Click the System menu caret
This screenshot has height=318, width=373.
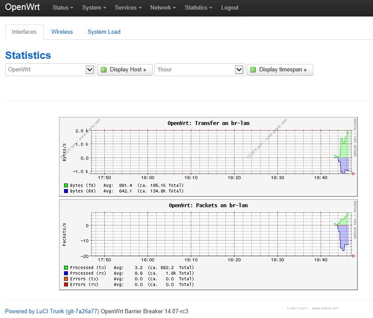pos(104,8)
